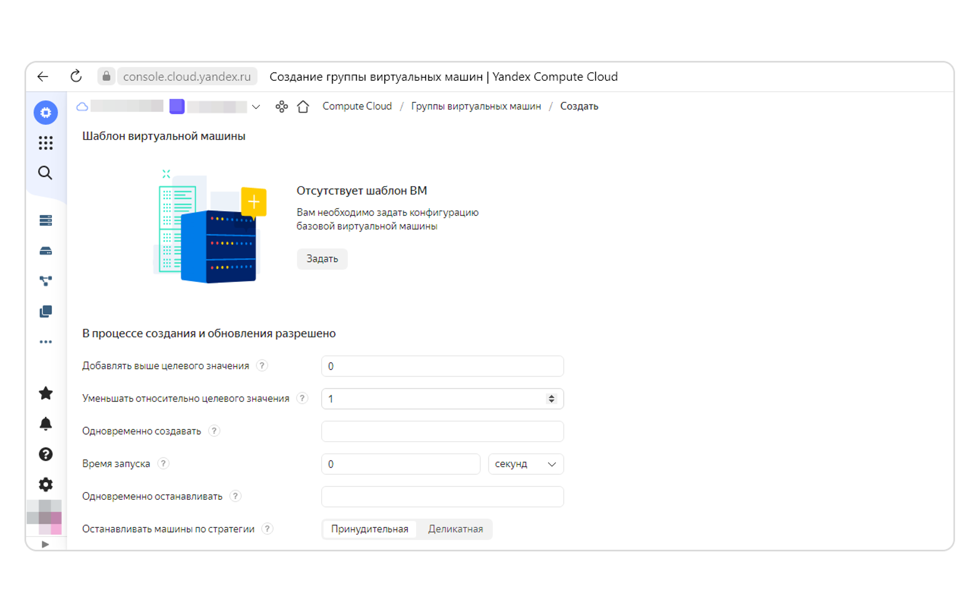
Task: Show help for Время запуска
Action: [x=163, y=463]
